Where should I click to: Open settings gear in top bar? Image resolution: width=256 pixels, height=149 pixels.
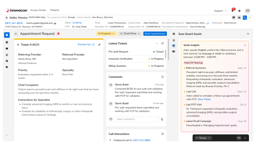coord(240,11)
